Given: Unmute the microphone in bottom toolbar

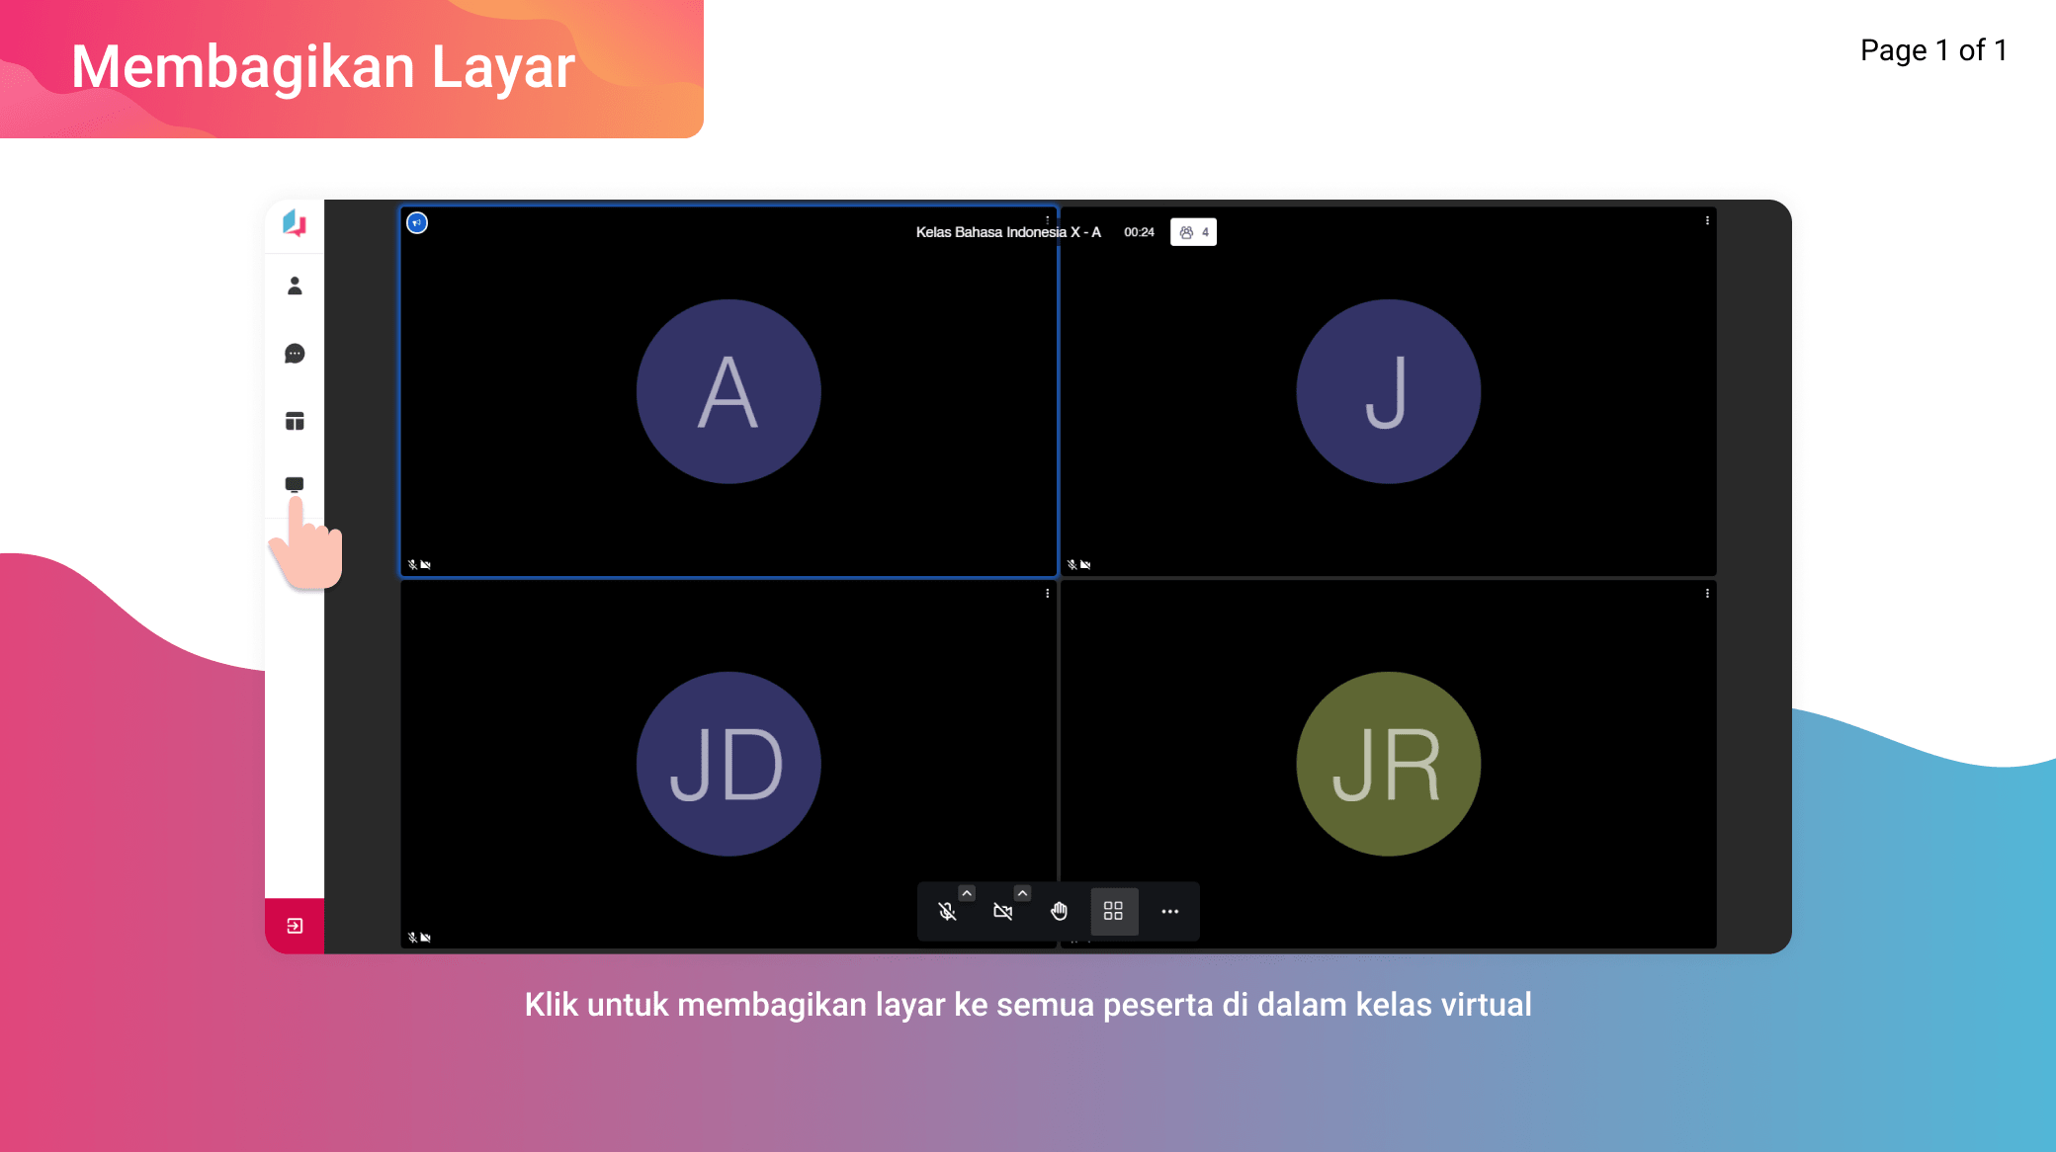Looking at the screenshot, I should [947, 911].
